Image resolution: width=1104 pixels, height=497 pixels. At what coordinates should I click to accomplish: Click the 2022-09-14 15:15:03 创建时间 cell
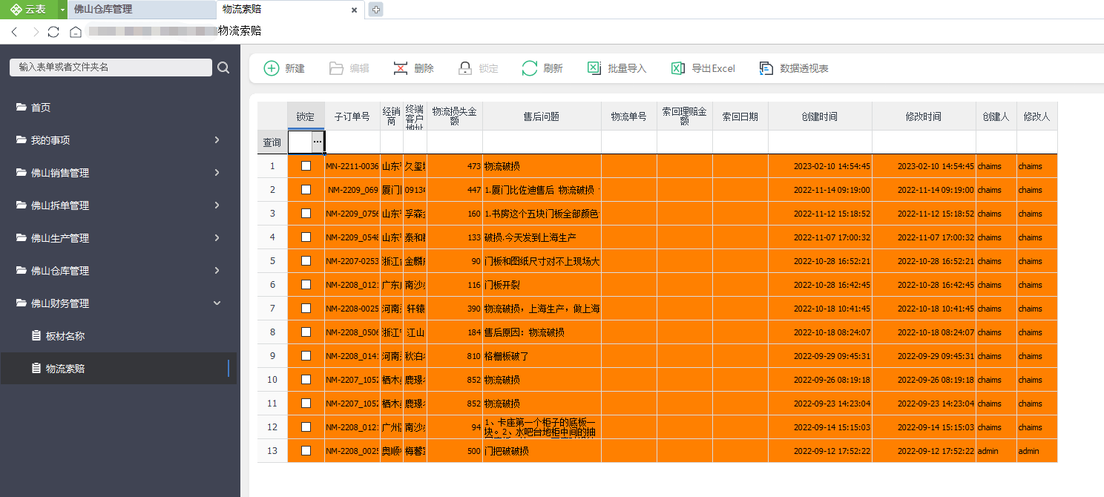coord(820,427)
